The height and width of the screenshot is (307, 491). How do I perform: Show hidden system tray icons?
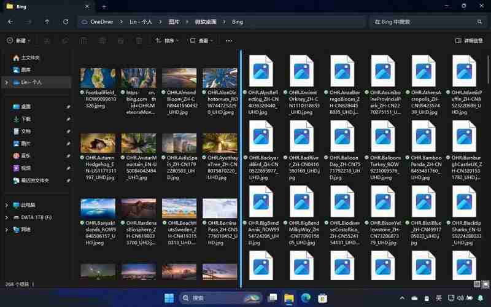click(403, 298)
